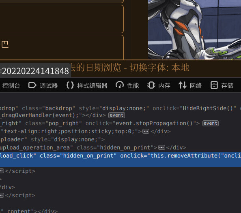
Task: Open the 网络 network arrows icon
Action: [x=183, y=85]
